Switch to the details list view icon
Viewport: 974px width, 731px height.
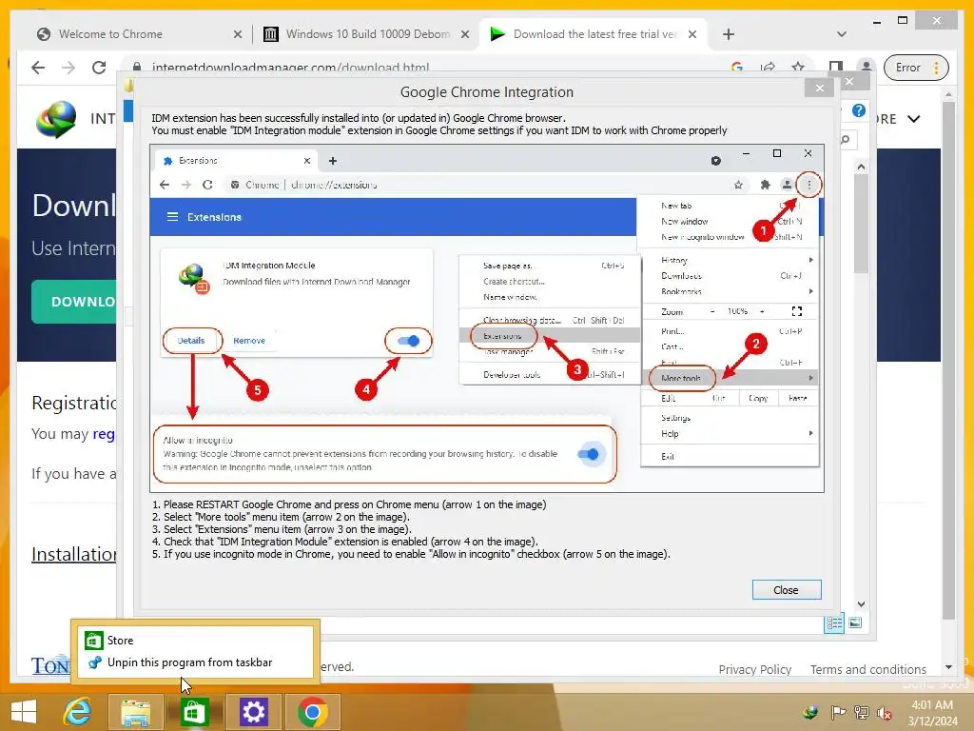coord(834,622)
